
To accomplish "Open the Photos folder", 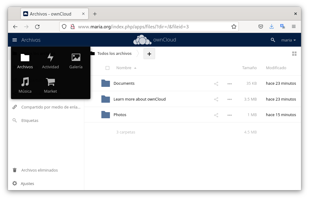I will 120,115.
